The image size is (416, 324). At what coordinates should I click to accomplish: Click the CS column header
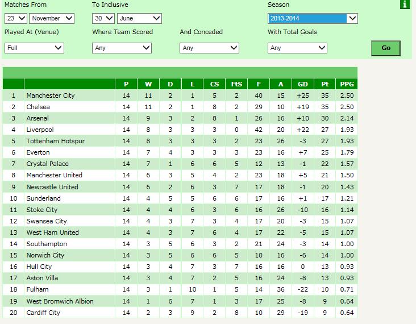pos(214,84)
